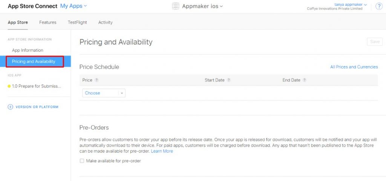
Task: Click Coffye Innovations Private Limited text
Action: coord(335,9)
